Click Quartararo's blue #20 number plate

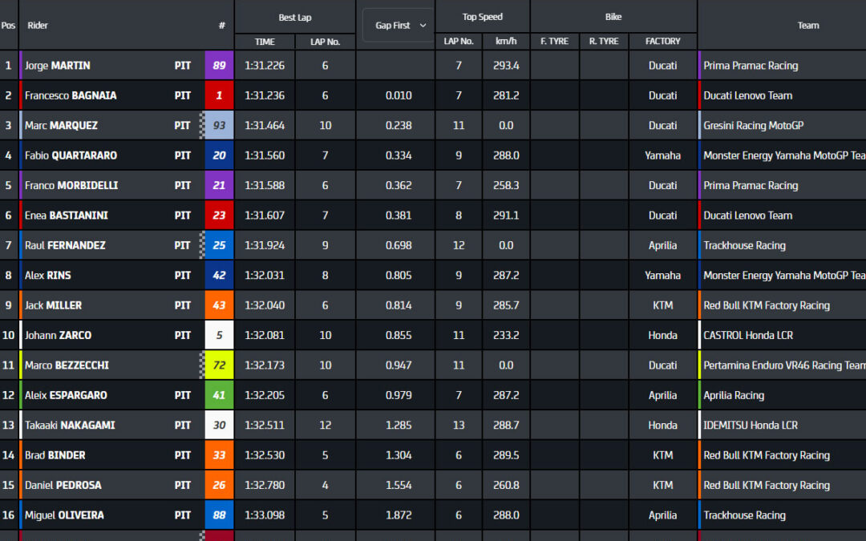pos(219,155)
